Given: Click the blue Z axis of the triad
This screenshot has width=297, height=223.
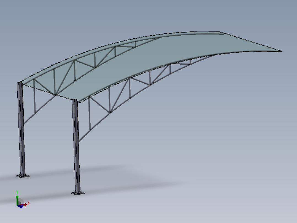Looking at the screenshot, I should tap(20, 206).
